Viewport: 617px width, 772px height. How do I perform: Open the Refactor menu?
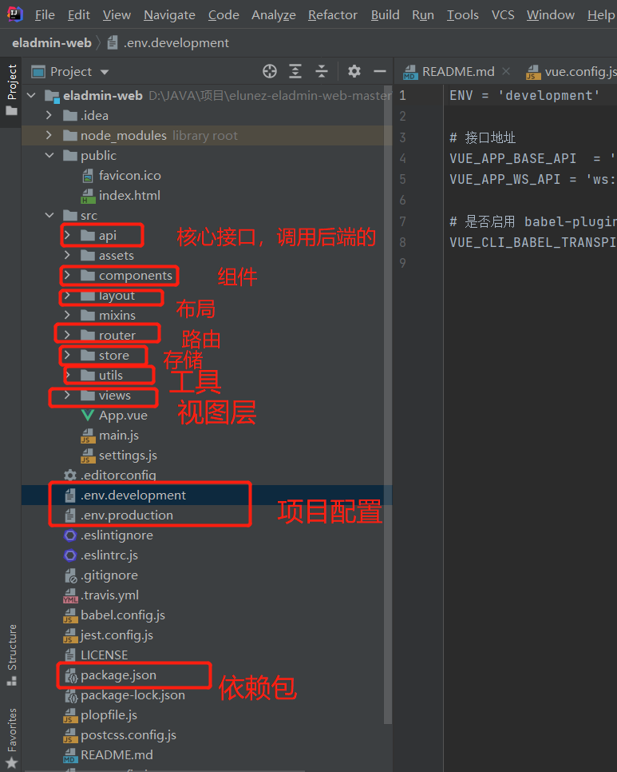coord(333,15)
